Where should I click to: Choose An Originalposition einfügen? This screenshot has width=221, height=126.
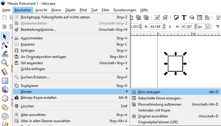[71, 57]
